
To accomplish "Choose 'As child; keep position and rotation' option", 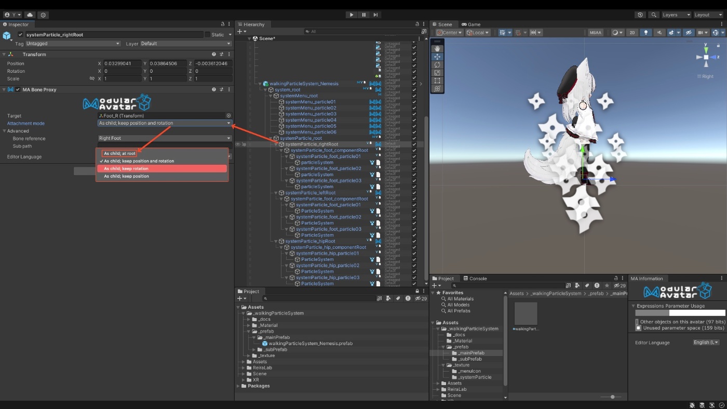I will (x=162, y=161).
